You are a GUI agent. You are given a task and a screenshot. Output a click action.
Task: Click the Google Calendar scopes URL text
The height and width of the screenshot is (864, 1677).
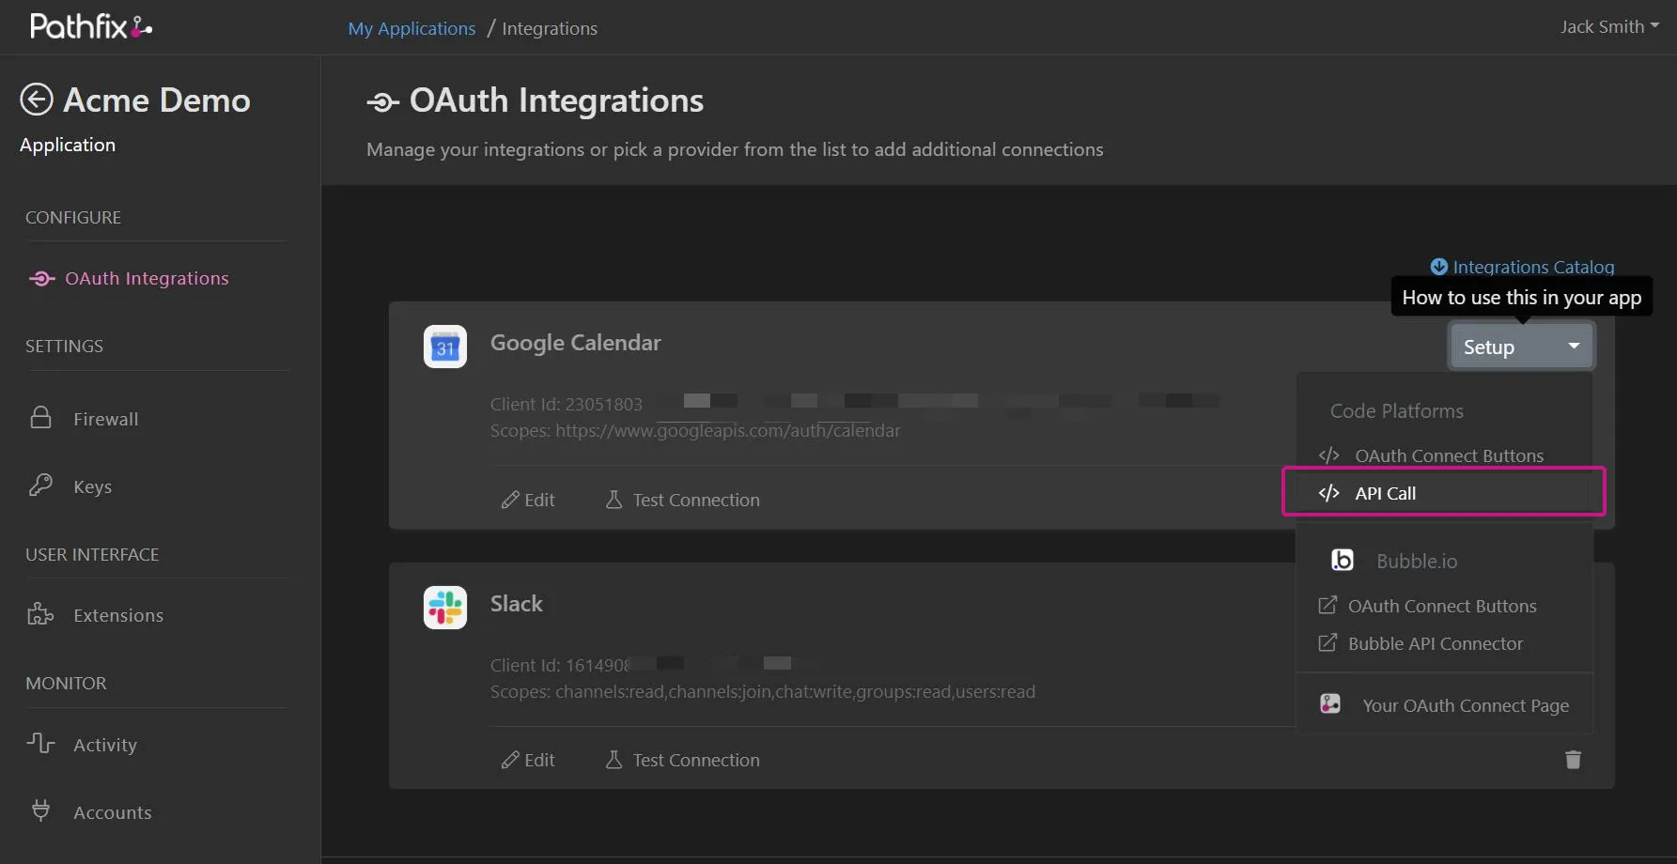point(728,430)
